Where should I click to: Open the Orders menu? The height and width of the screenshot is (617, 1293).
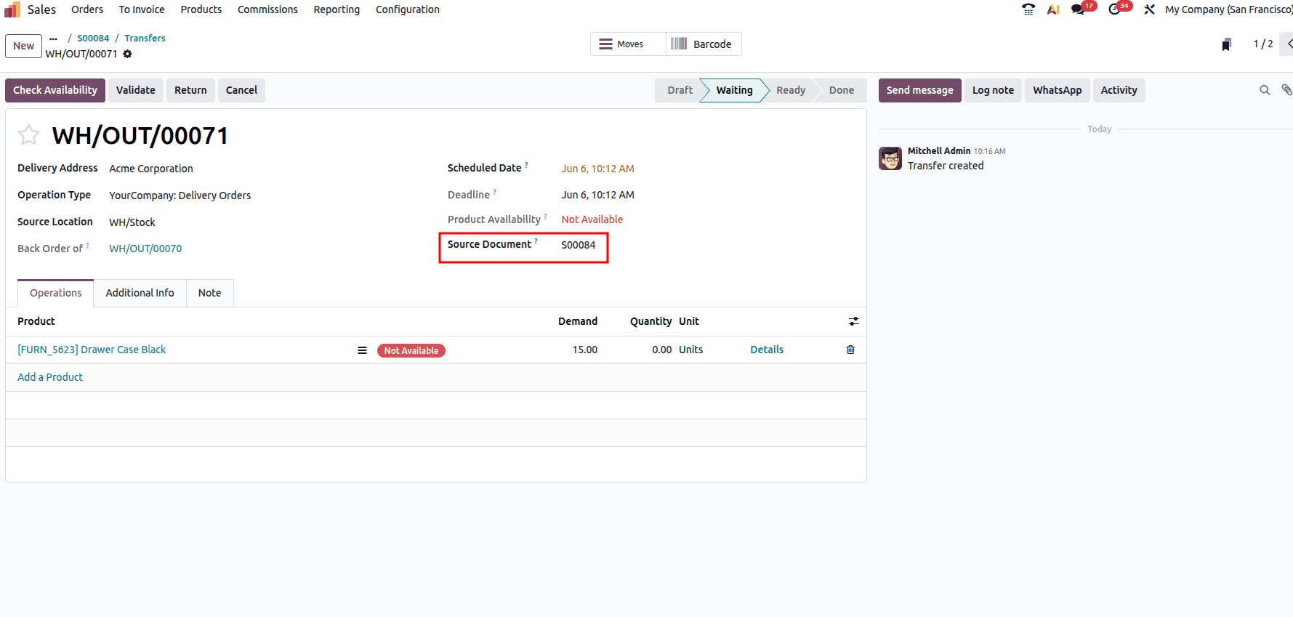(87, 9)
